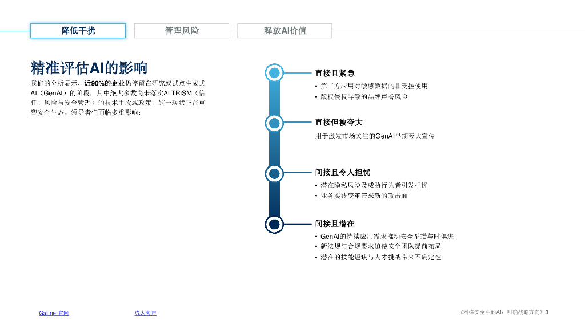Select bullet 潜在隐私风险及威胁行为者引发担忧
The height and width of the screenshot is (329, 585).
374,185
